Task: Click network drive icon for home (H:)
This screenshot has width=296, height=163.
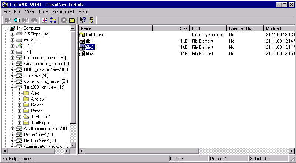Action: point(19,58)
